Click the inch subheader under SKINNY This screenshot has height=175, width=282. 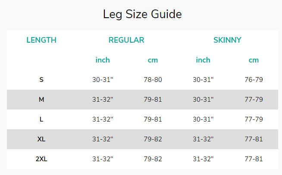[203, 60]
